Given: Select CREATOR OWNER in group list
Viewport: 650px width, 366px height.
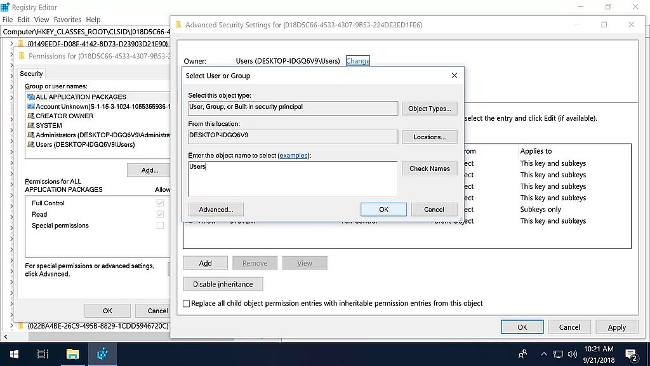Looking at the screenshot, I should pos(64,116).
